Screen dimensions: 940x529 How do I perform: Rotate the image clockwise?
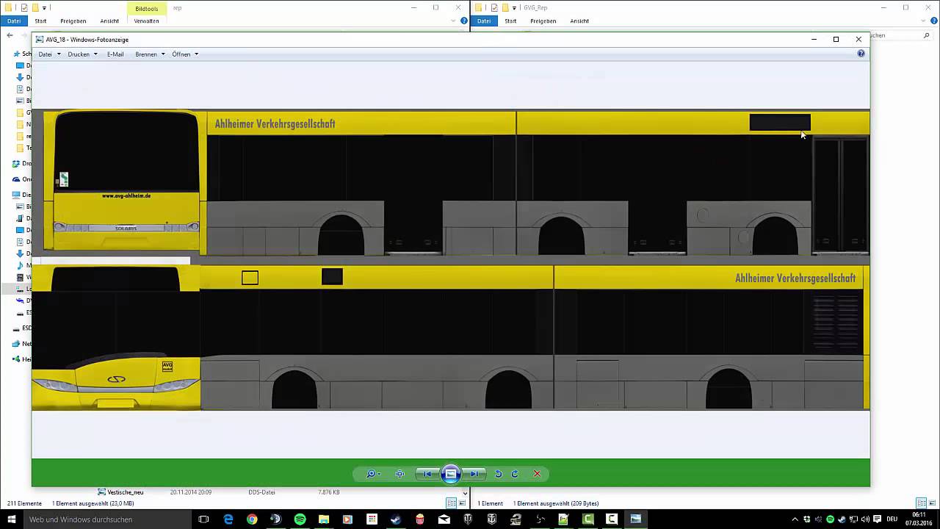point(515,474)
